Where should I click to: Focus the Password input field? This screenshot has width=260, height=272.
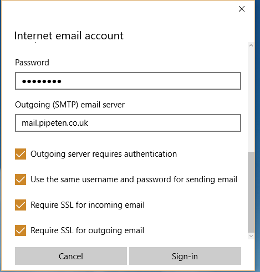(128, 81)
